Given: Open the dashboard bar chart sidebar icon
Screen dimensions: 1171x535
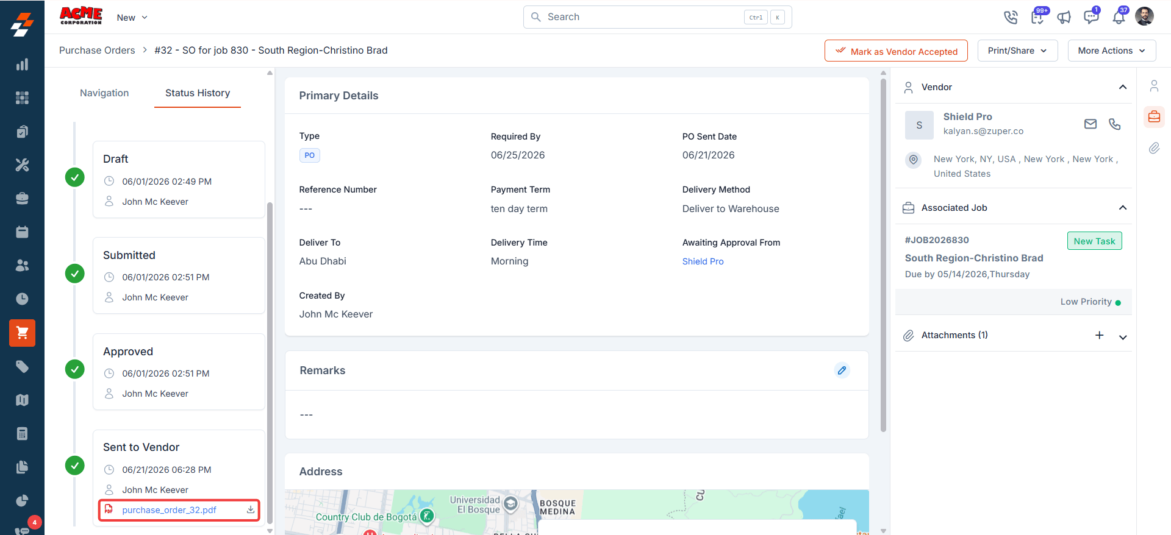Looking at the screenshot, I should pyautogui.click(x=22, y=65).
